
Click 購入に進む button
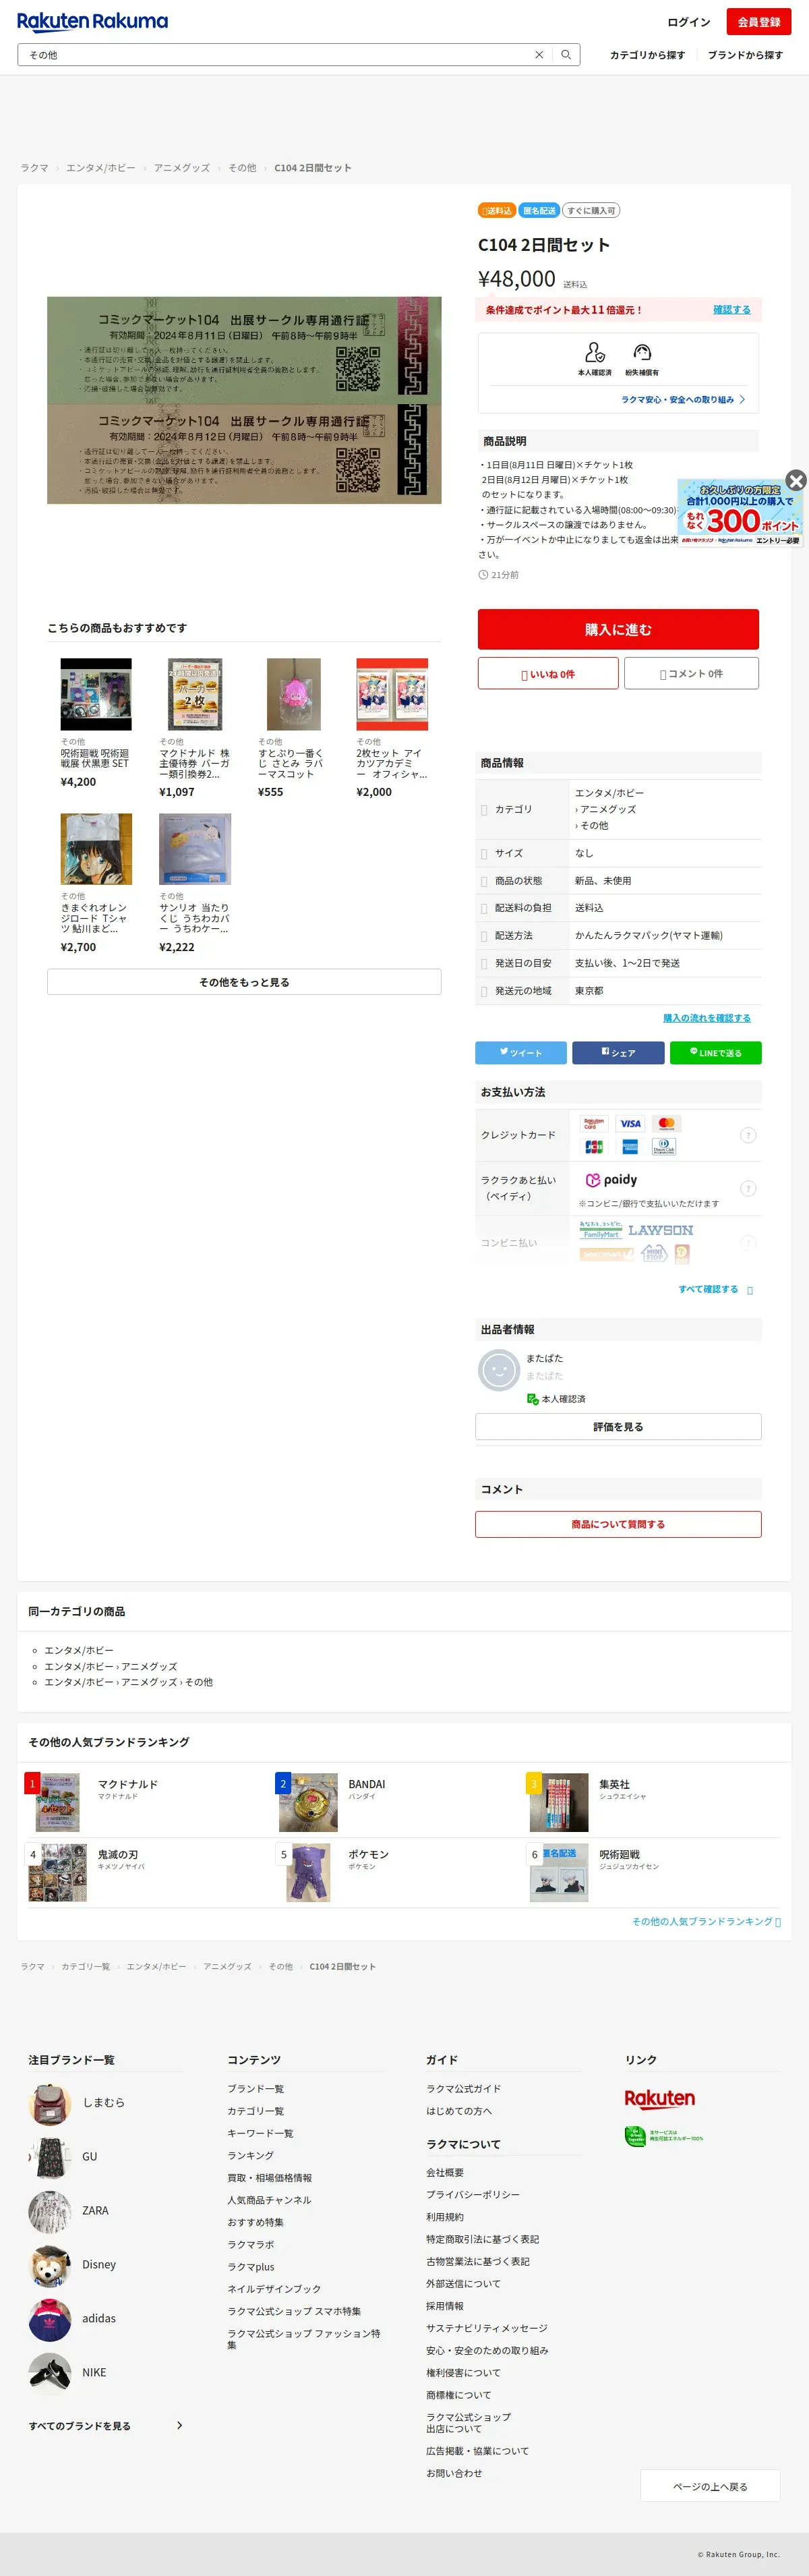[x=618, y=629]
